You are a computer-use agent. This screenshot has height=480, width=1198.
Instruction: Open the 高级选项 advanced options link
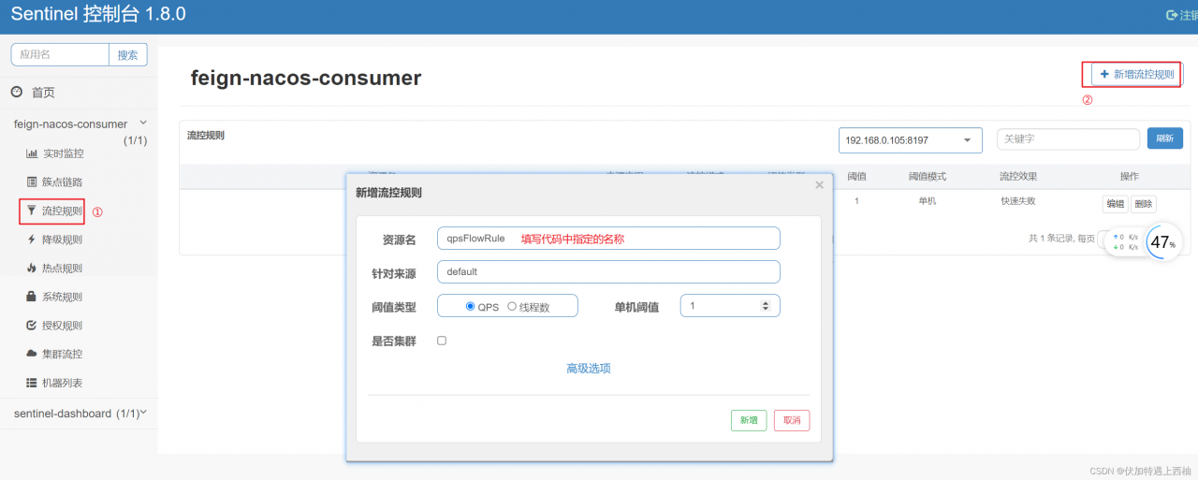(x=589, y=369)
